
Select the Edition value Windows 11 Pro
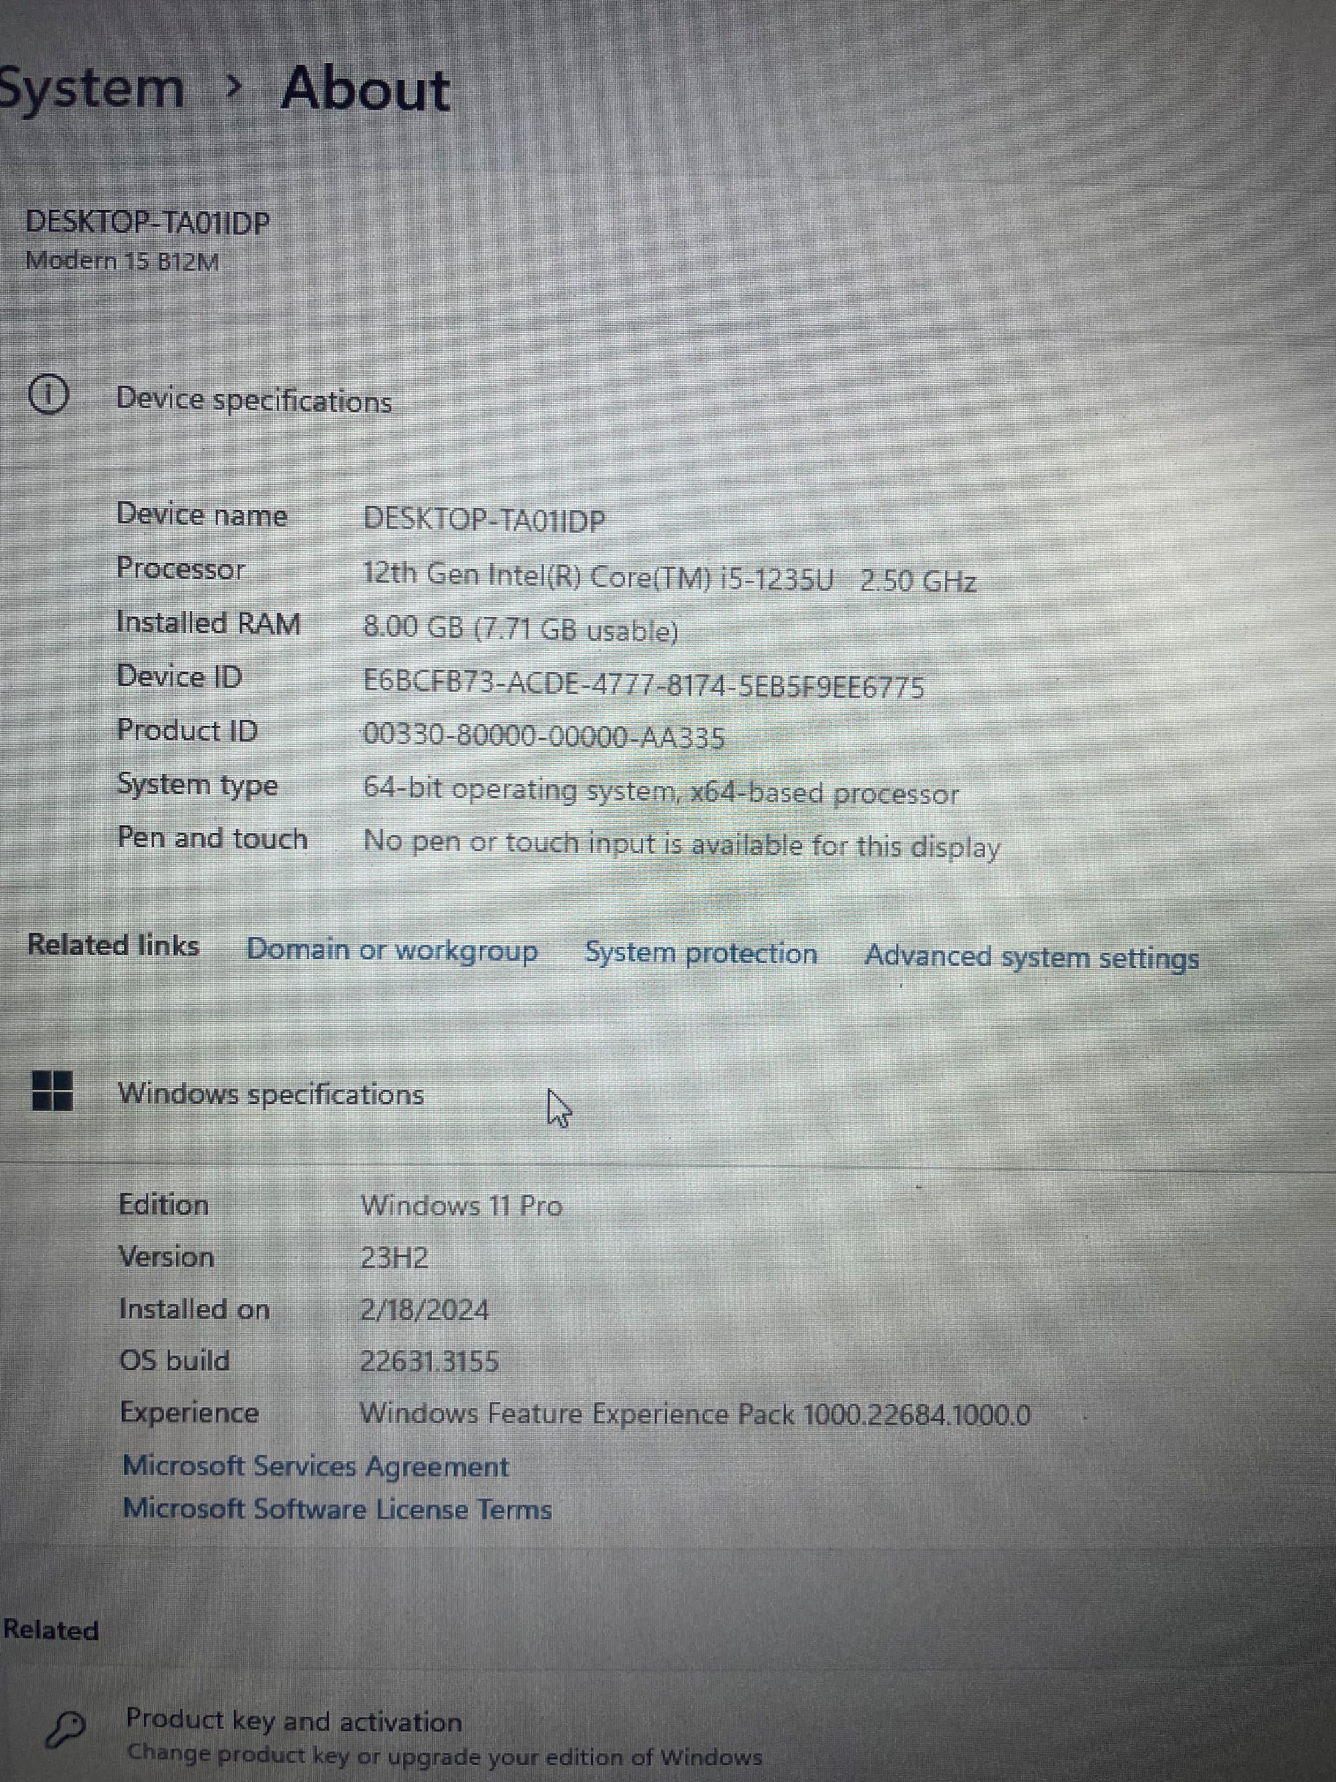[462, 1206]
